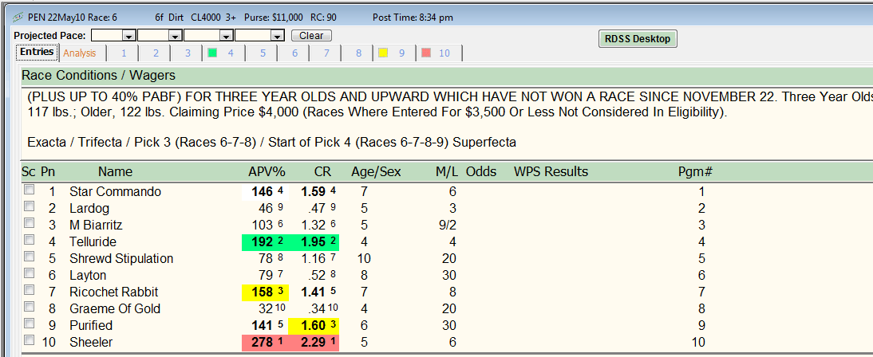
Task: Select the horse name Shrewd Stipulation
Action: (x=121, y=258)
